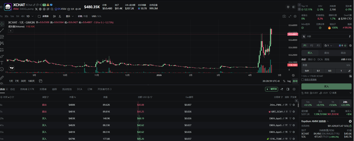Edit the XChat token name with the pencil icon
The image size is (354, 141).
(x=34, y=5)
